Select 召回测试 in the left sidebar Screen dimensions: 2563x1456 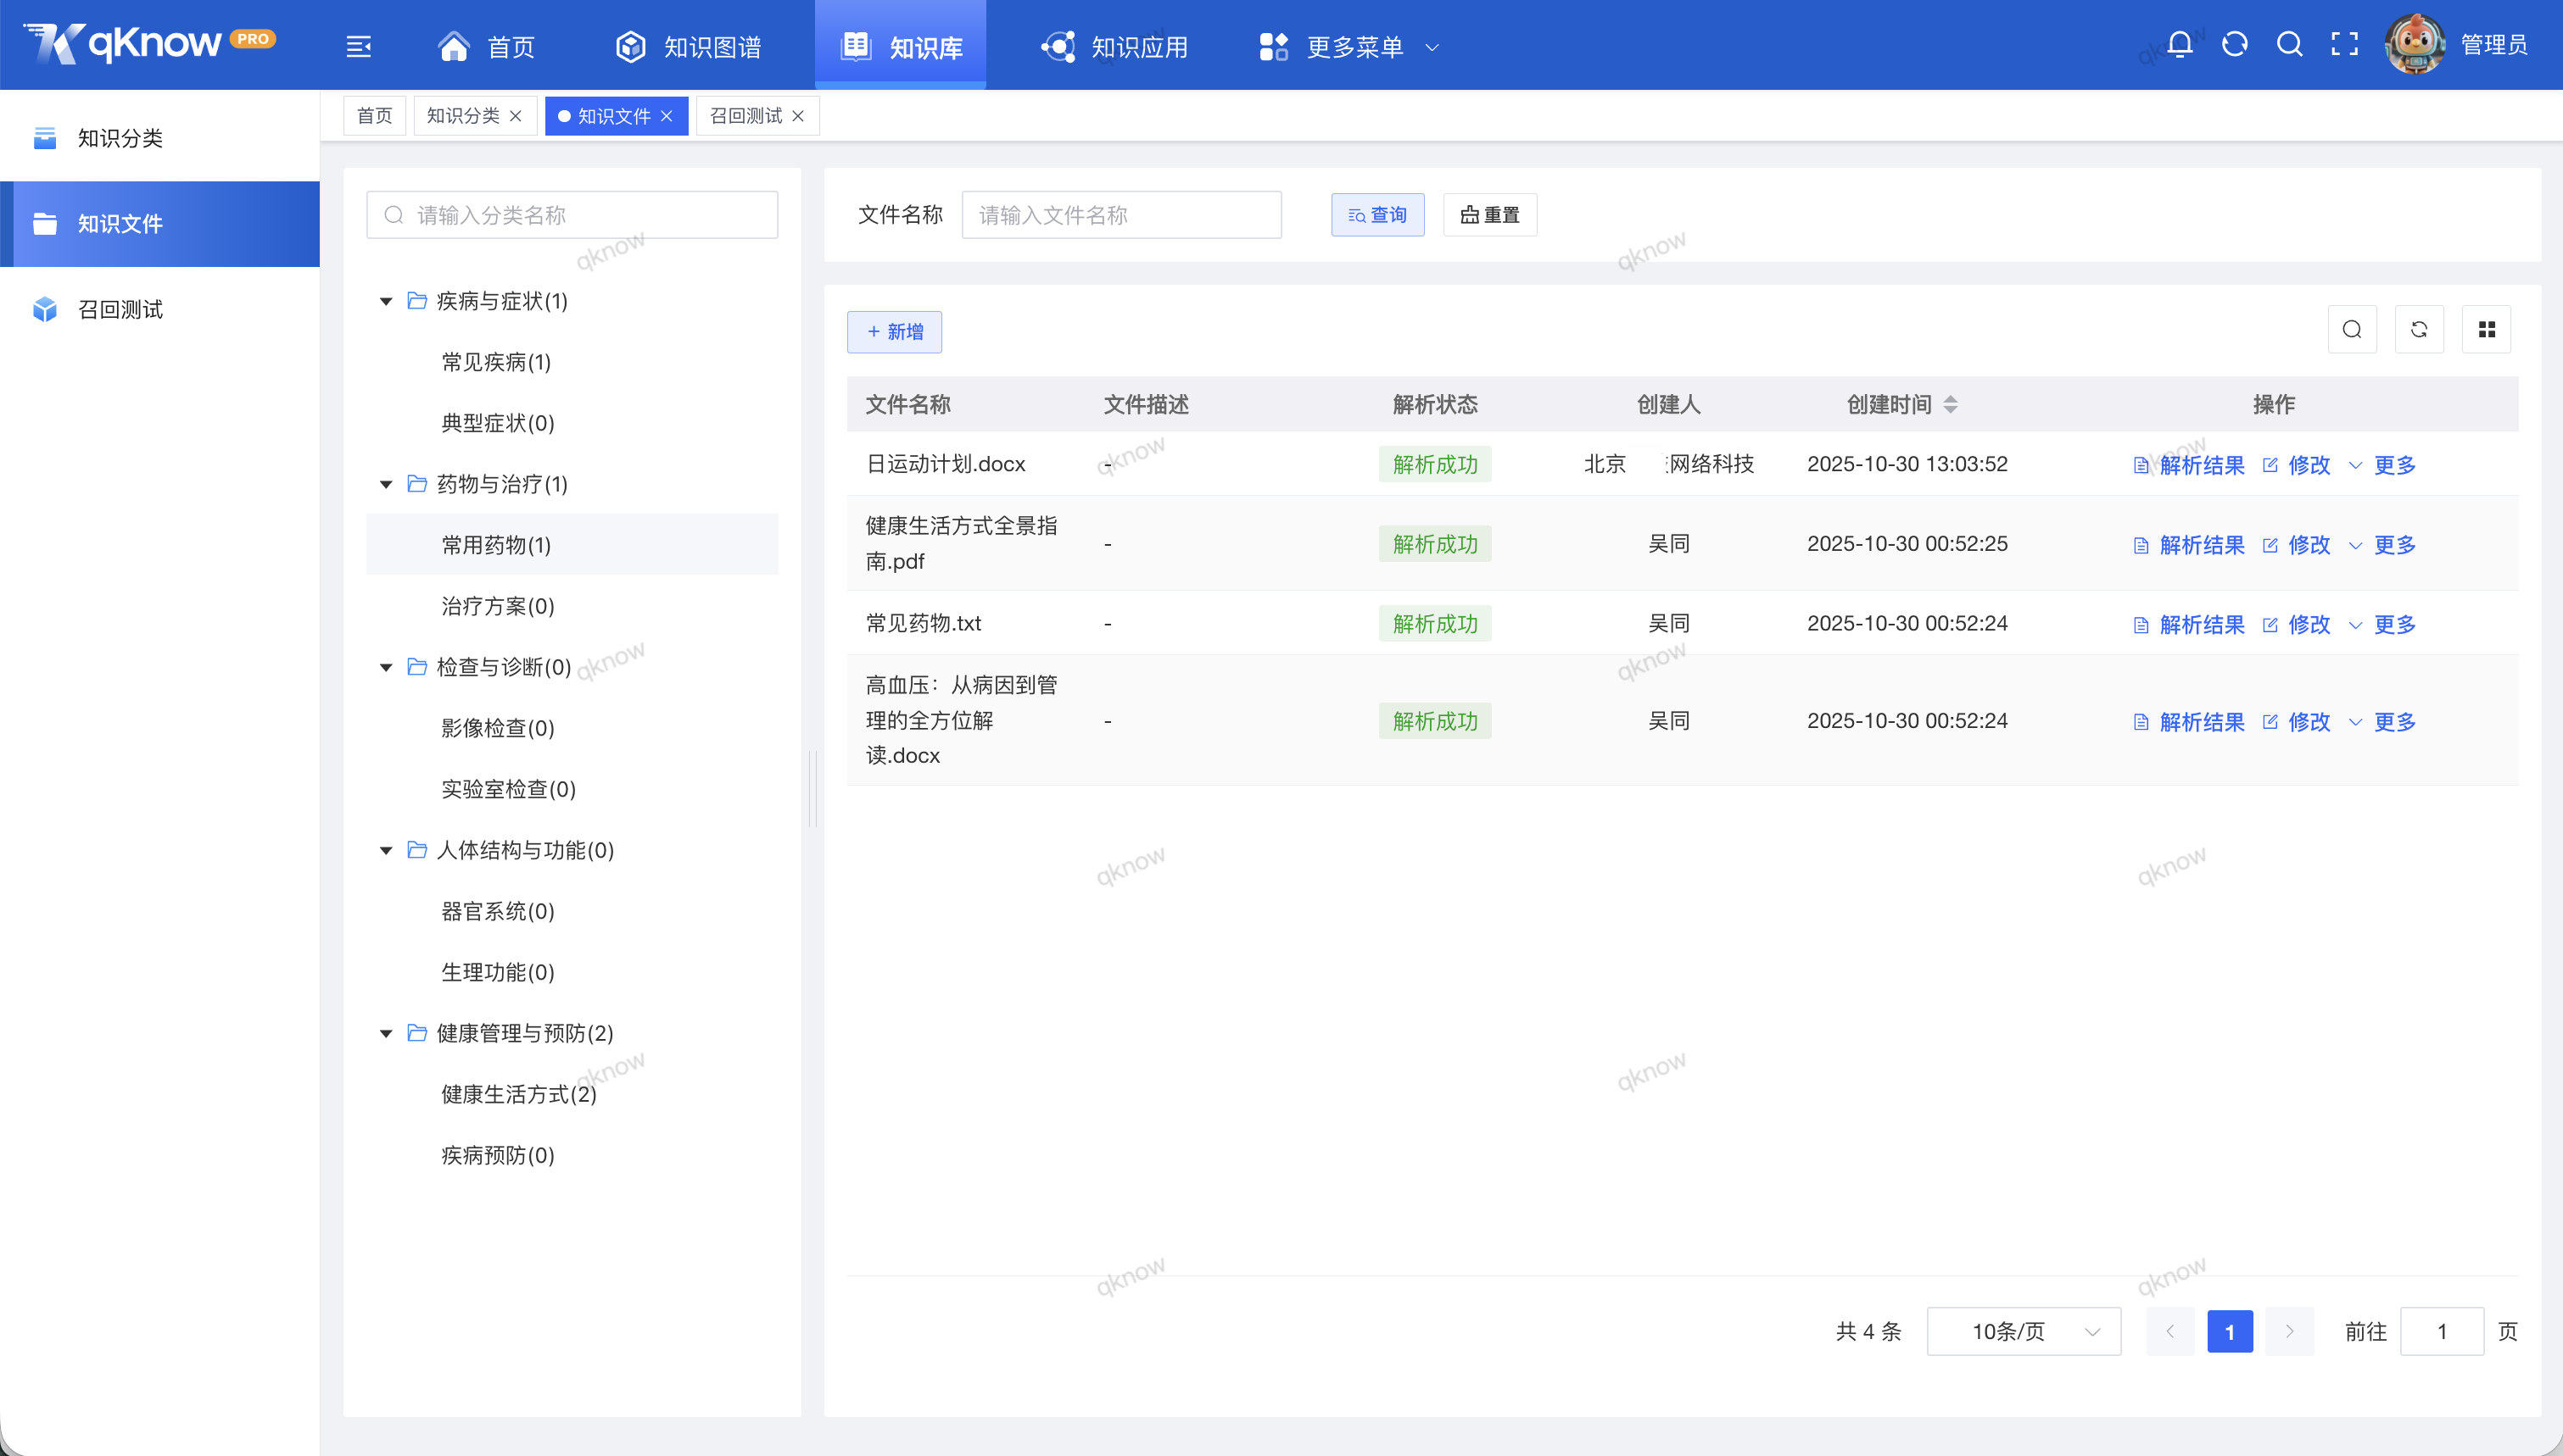(120, 309)
